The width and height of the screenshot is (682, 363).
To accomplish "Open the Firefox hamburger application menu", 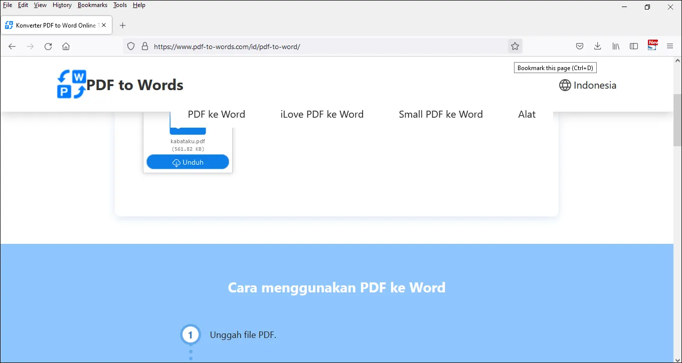I will click(x=670, y=46).
